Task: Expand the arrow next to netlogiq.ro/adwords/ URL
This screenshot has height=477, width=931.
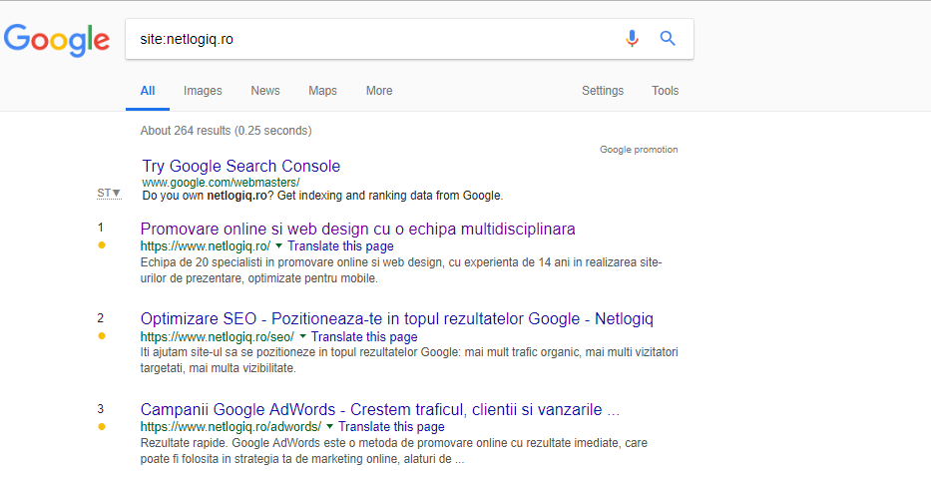Action: pos(329,426)
